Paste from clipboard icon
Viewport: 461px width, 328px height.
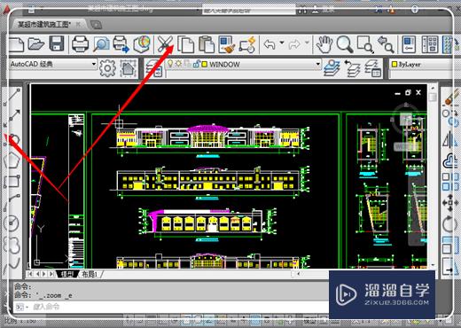click(x=207, y=44)
